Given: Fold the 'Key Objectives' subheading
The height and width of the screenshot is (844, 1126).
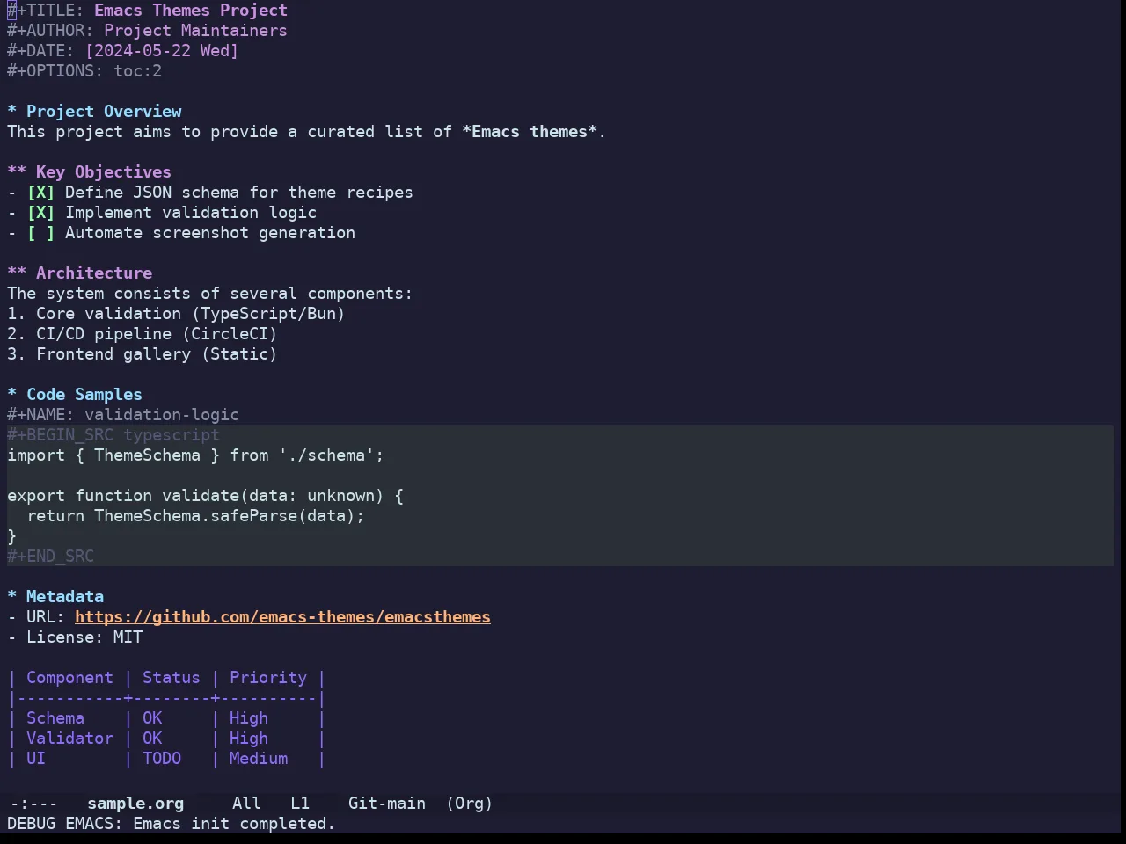Looking at the screenshot, I should pyautogui.click(x=17, y=172).
